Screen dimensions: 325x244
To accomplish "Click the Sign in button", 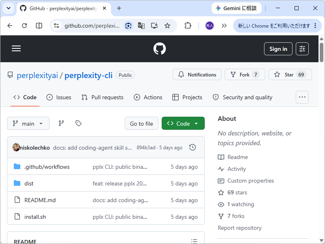I will pyautogui.click(x=278, y=49).
